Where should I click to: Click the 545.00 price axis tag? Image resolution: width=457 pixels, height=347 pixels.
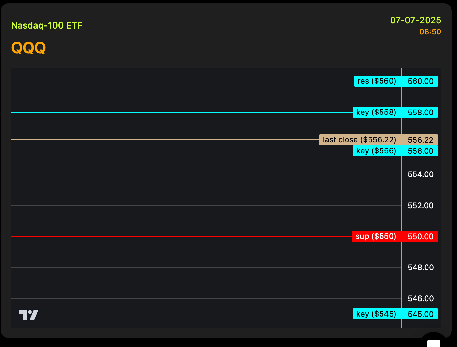click(420, 314)
